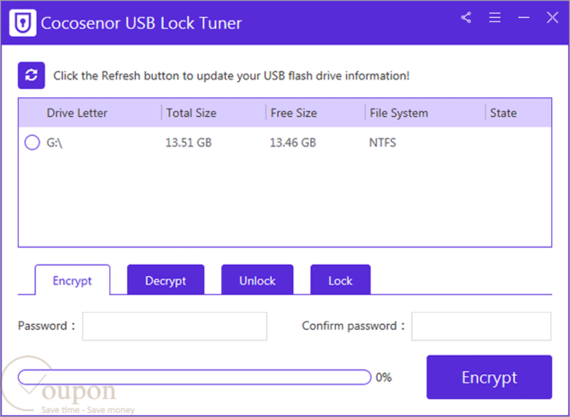Click the Total Size column header
The width and height of the screenshot is (570, 417).
coord(191,113)
